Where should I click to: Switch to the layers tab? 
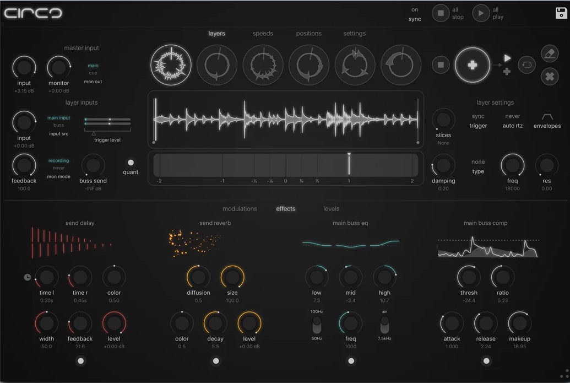point(216,34)
